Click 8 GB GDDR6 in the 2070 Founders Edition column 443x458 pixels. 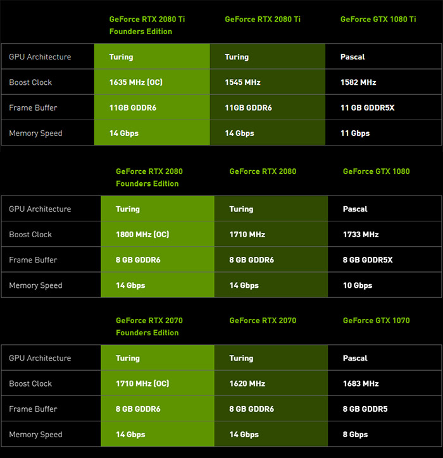[x=138, y=409]
